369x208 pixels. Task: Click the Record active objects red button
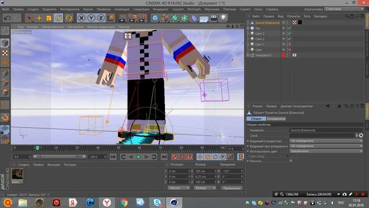174,157
